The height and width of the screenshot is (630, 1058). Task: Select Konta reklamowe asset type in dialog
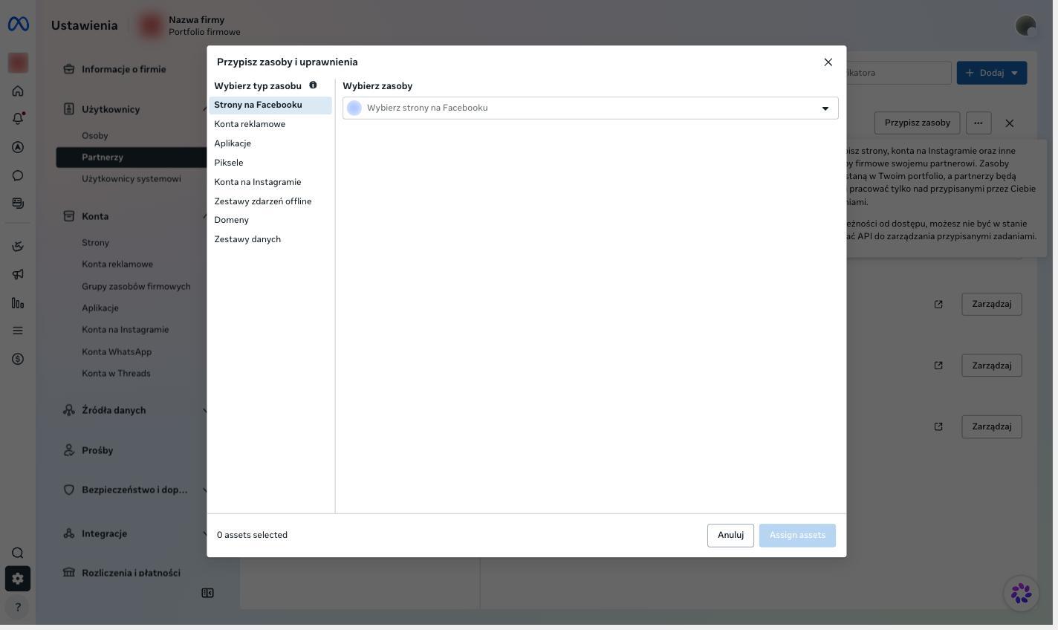coord(270,124)
